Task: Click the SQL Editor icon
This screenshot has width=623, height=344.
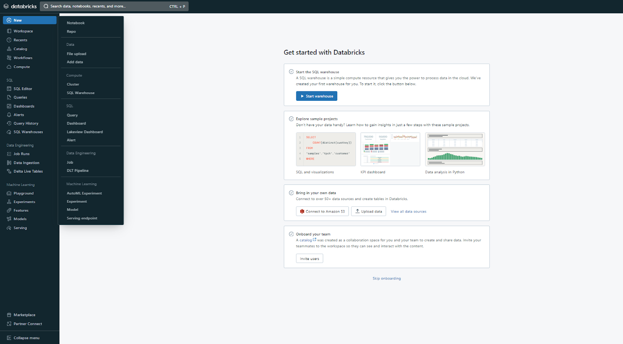Action: click(x=9, y=89)
